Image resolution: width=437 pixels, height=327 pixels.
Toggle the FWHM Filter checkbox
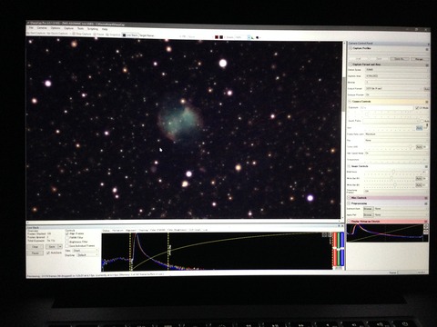67,238
